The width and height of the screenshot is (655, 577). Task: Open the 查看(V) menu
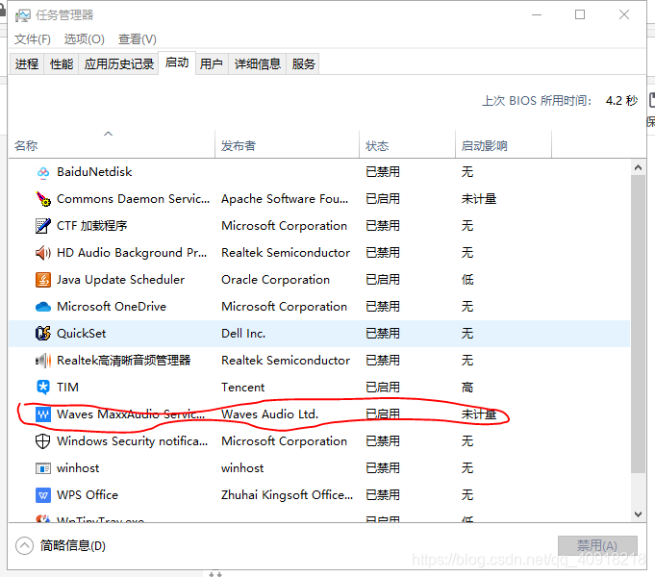(138, 39)
